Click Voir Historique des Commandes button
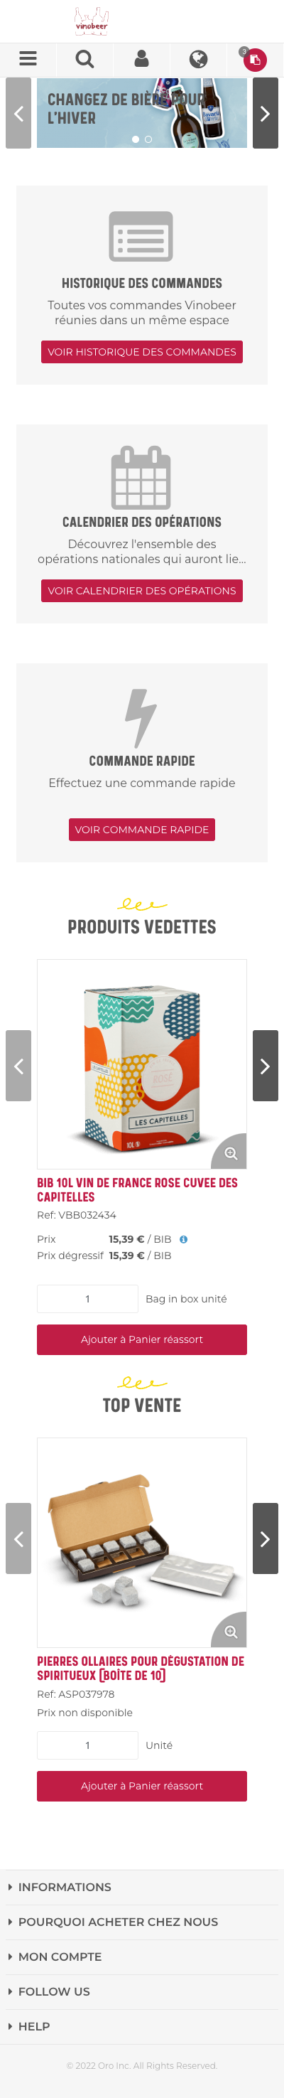The height and width of the screenshot is (2098, 284). (x=141, y=352)
